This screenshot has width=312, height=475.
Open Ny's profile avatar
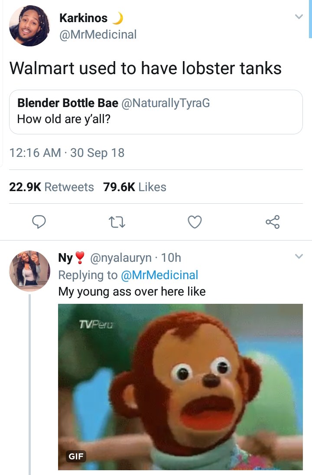pos(29,271)
